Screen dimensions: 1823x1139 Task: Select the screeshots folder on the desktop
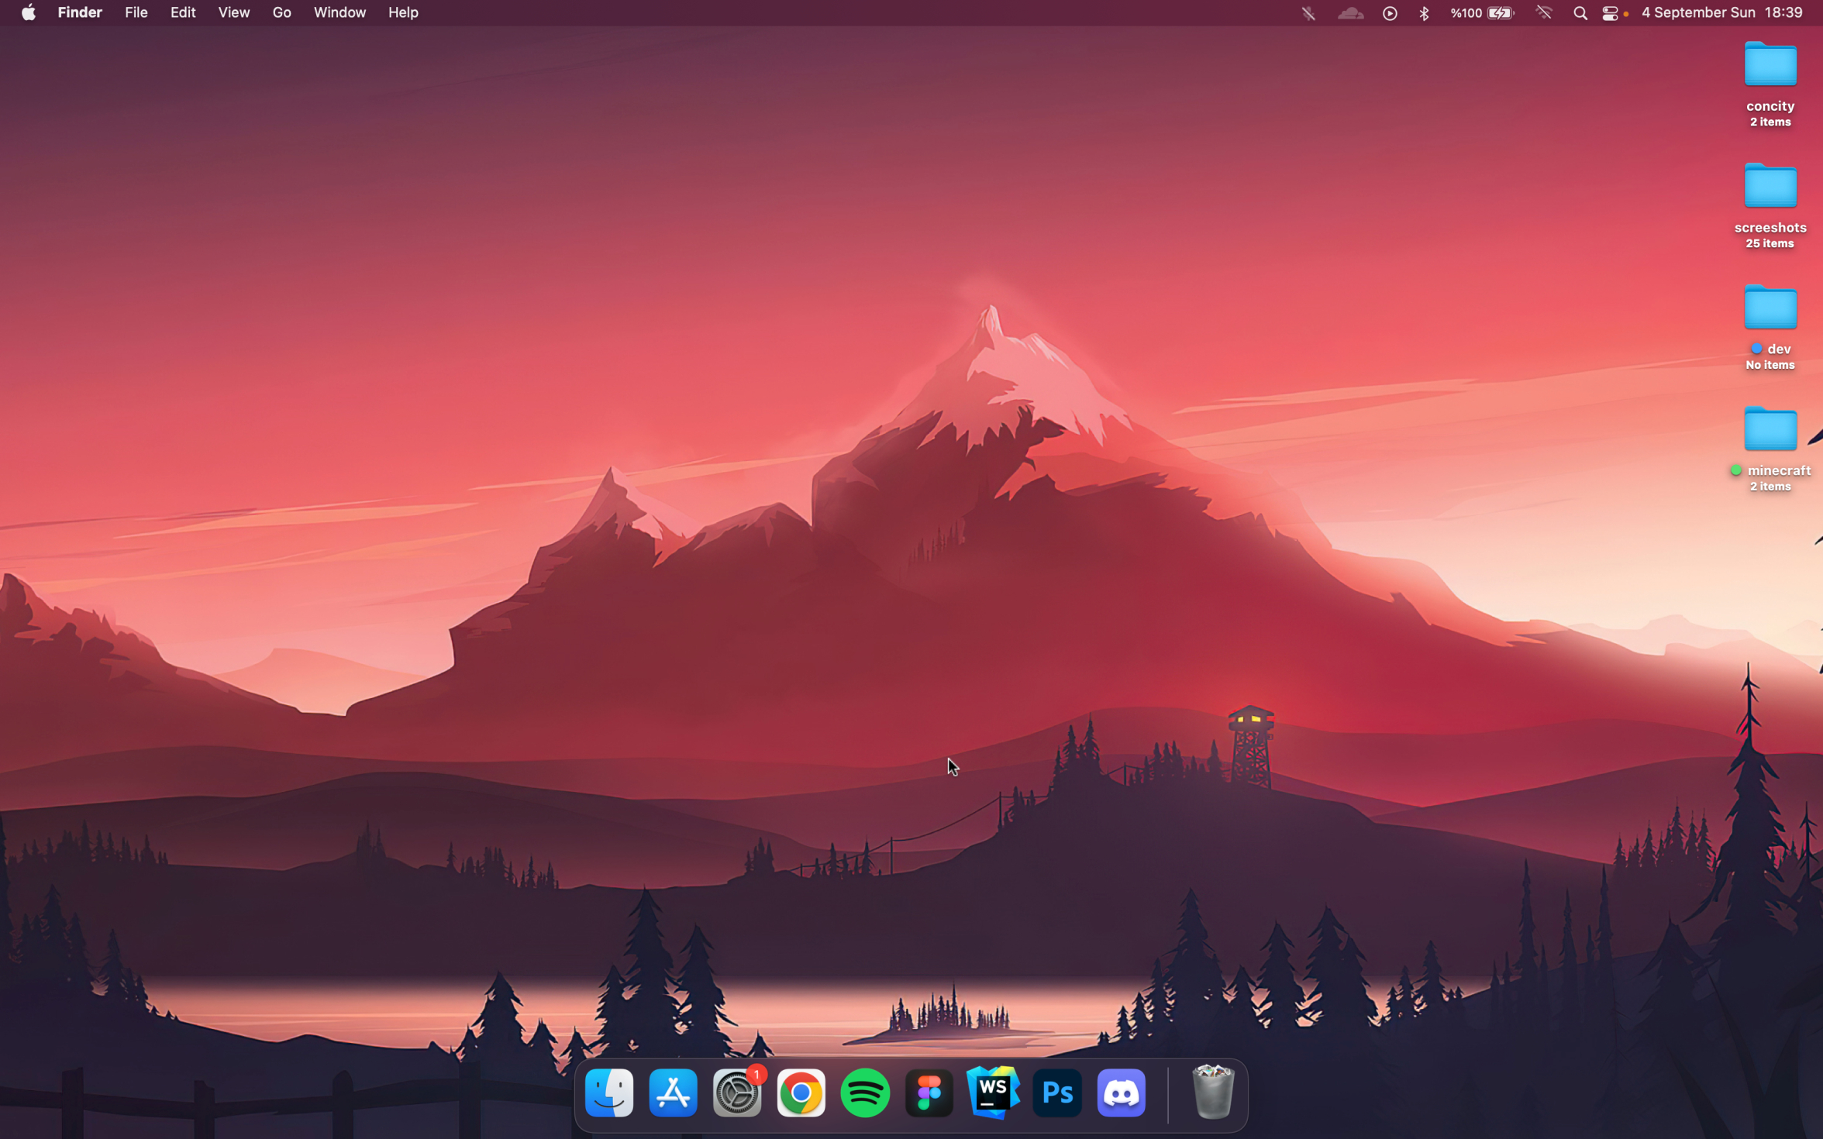pyautogui.click(x=1770, y=205)
